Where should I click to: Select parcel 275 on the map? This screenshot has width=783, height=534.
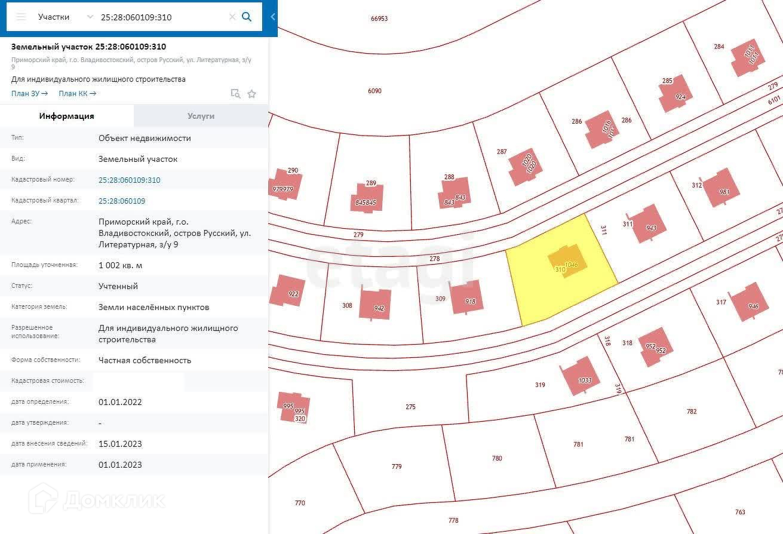coord(410,407)
